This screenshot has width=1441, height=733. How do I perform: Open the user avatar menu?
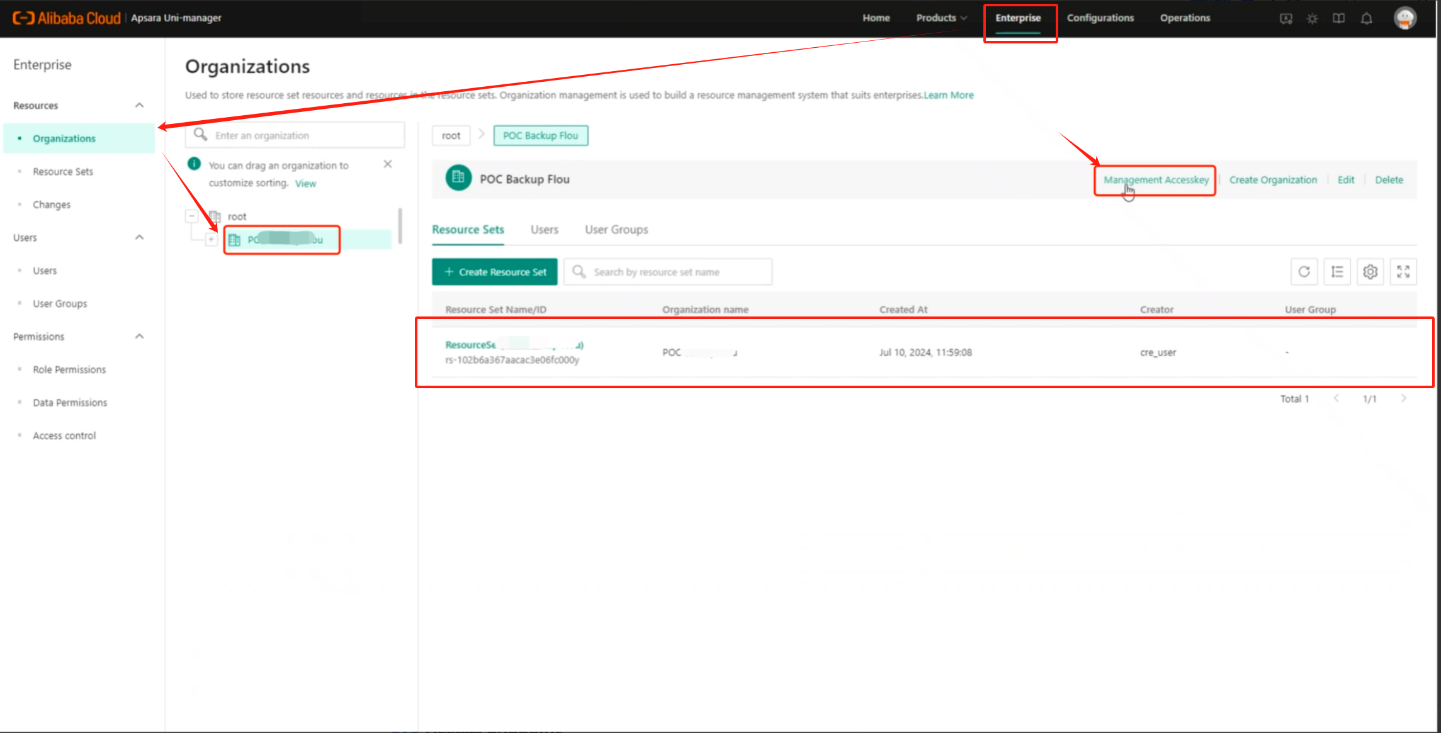pos(1405,18)
